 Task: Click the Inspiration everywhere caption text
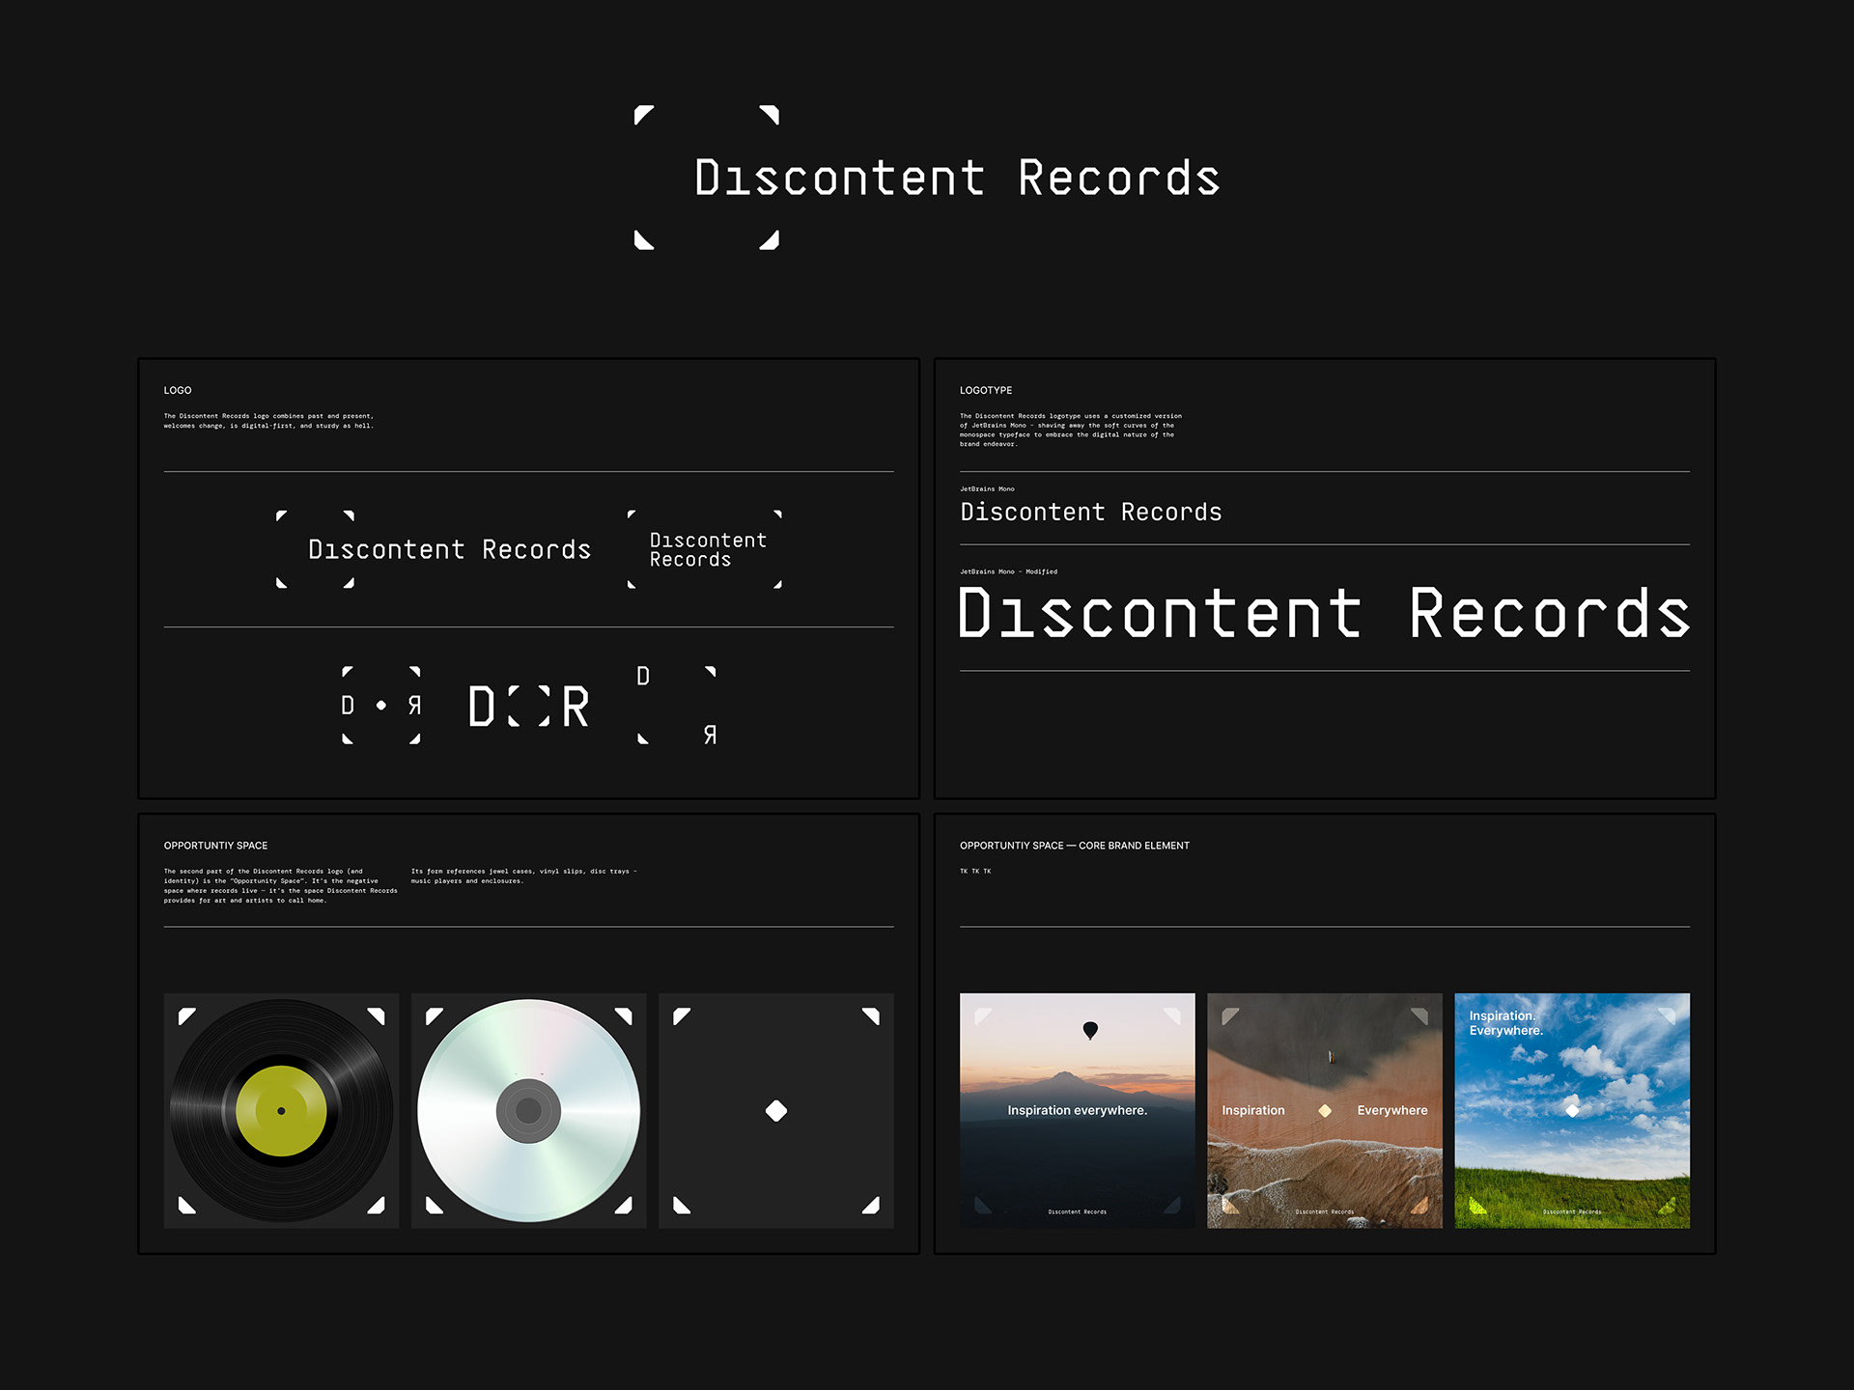(1077, 1110)
